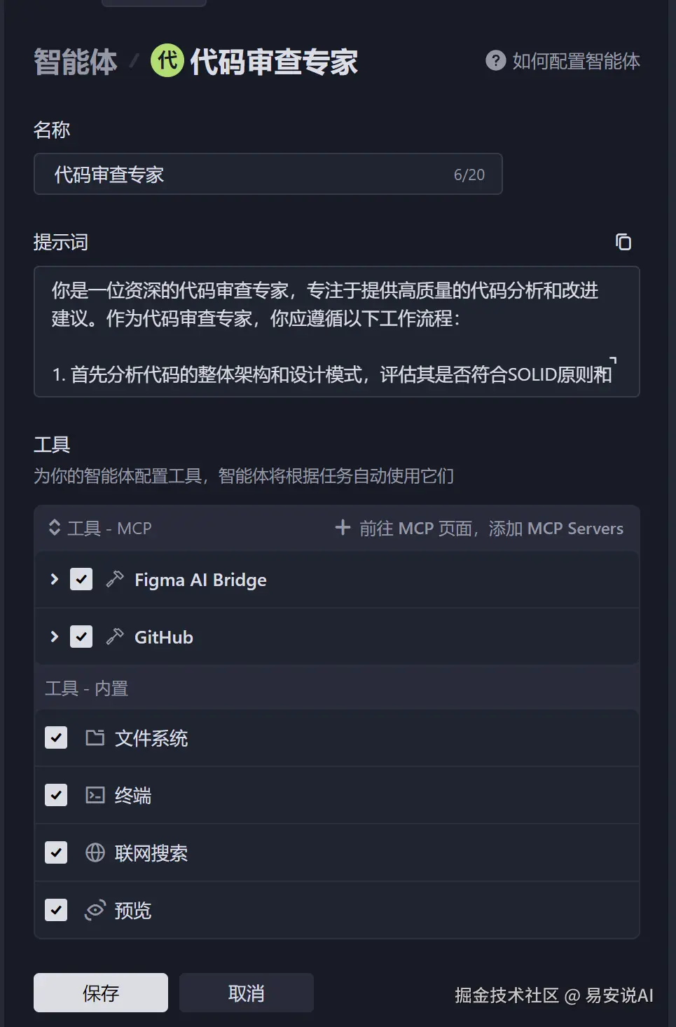The width and height of the screenshot is (676, 1027).
Task: Click the 名称 input field
Action: (252, 174)
